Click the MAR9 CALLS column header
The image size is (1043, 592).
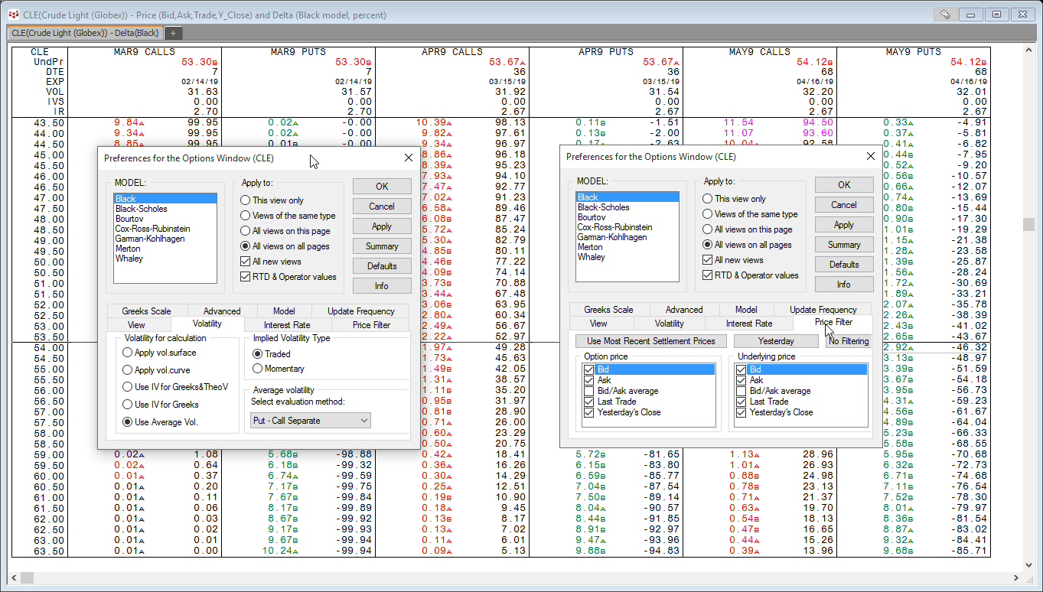(144, 52)
